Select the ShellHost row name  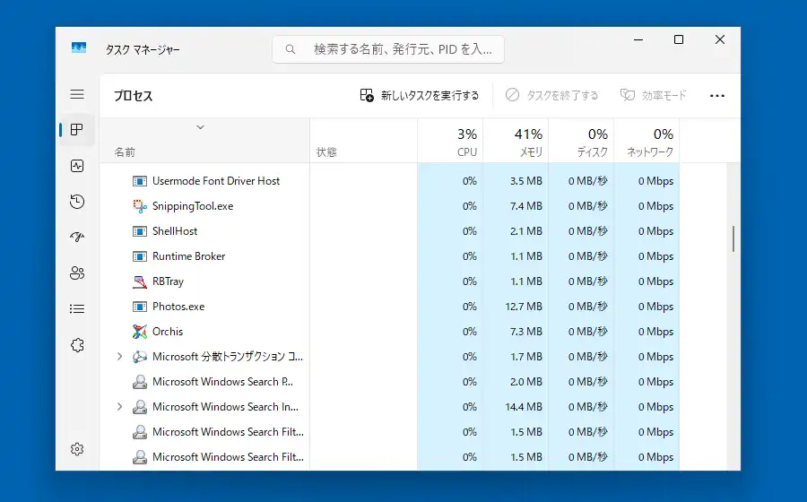(x=175, y=231)
